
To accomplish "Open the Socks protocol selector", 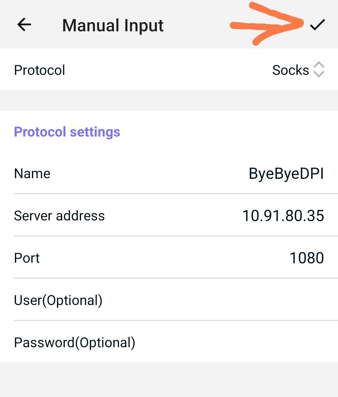I will pos(291,70).
